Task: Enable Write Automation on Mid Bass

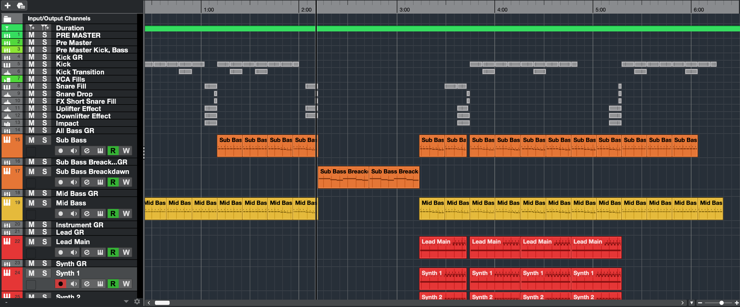Action: 126,213
